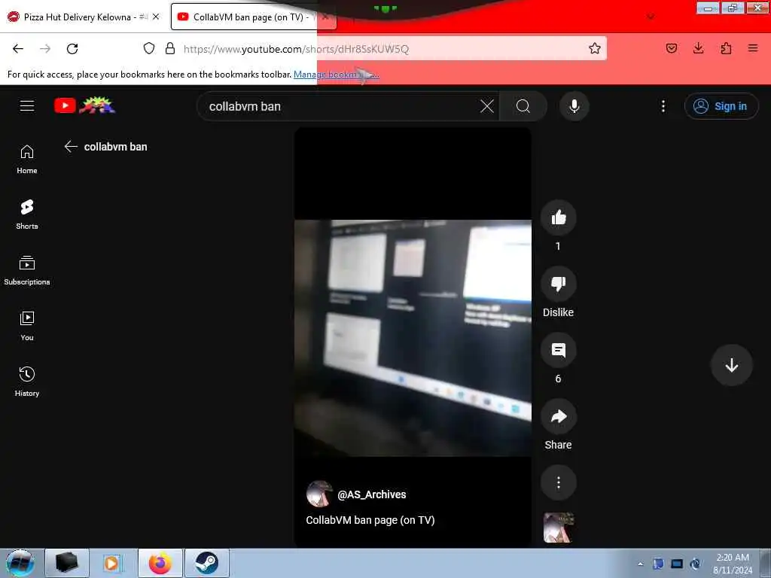771x578 pixels.
Task: Show hidden system tray icons
Action: pos(640,564)
